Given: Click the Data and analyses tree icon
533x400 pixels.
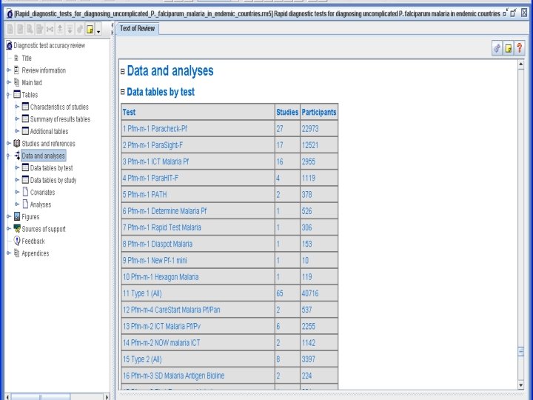Looking at the screenshot, I should [x=17, y=156].
